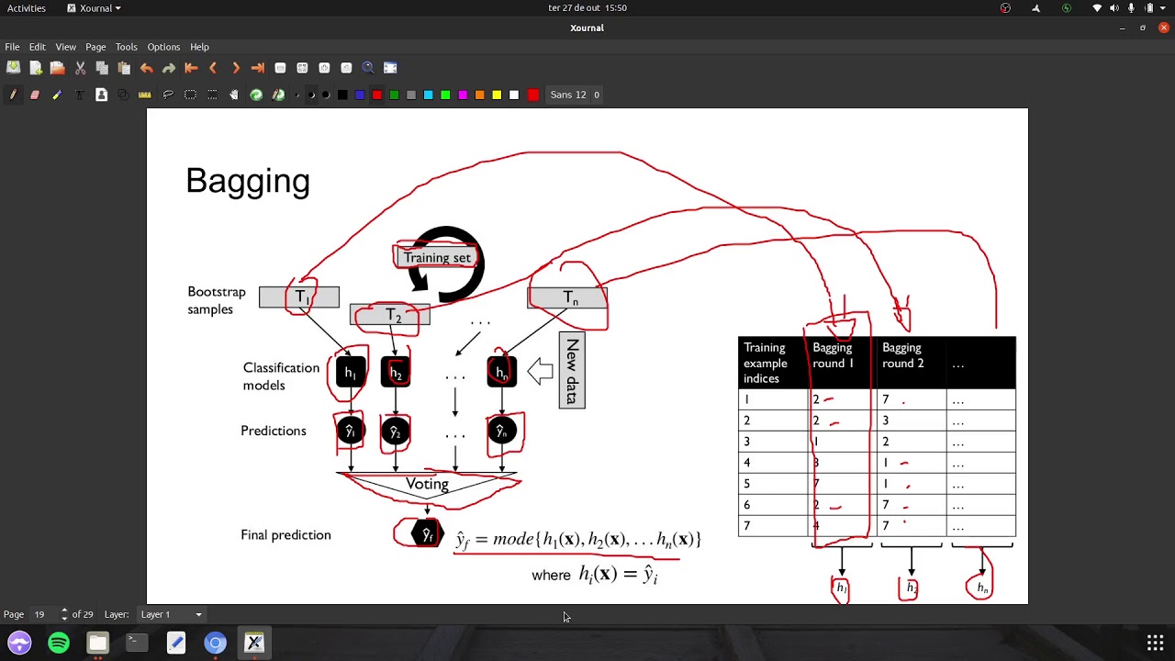Toggle fullscreen mode icon

(390, 68)
